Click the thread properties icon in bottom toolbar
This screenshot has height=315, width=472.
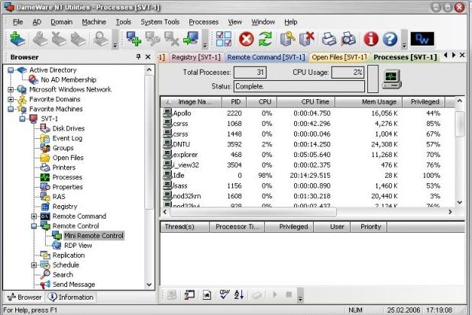[189, 294]
